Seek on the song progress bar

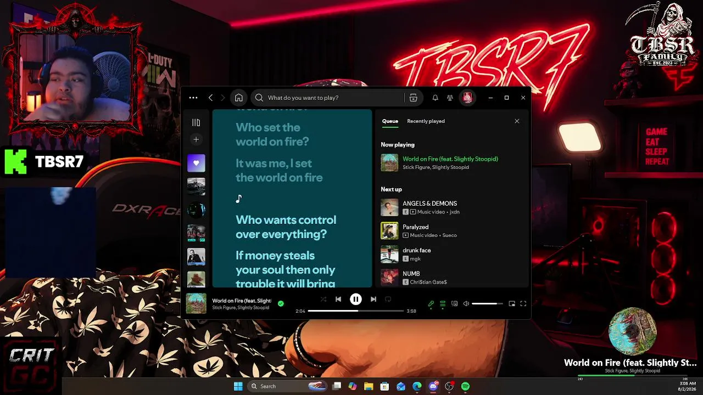(356, 311)
